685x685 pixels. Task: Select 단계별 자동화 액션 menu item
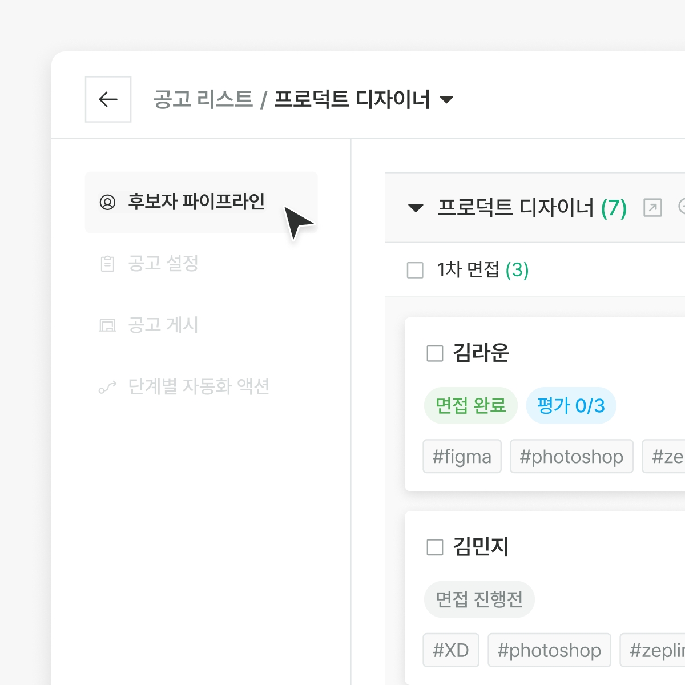[199, 387]
